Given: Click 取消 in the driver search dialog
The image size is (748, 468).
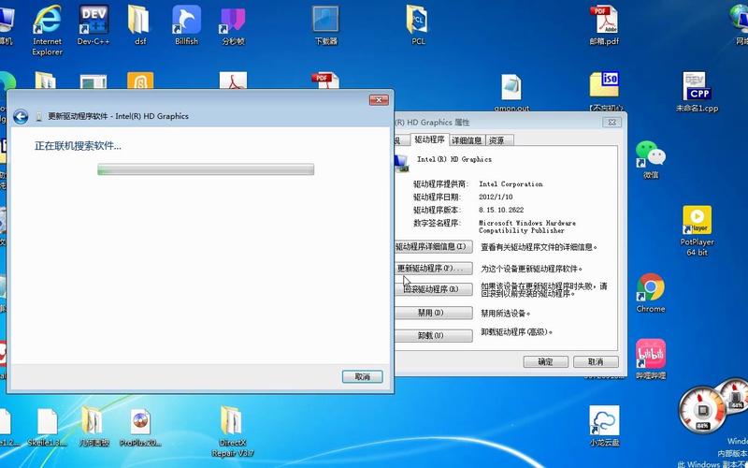Looking at the screenshot, I should click(x=362, y=376).
